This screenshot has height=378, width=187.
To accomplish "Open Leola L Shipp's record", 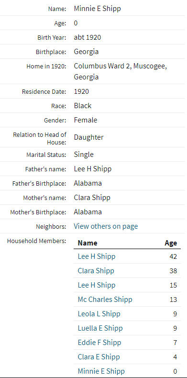I will (x=99, y=314).
